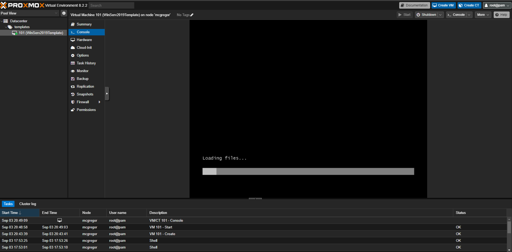Viewport: 512px width, 252px height.
Task: Select the Console menu item
Action: (86, 32)
